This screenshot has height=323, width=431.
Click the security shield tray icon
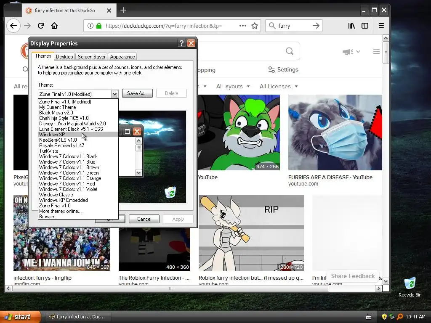point(384,317)
